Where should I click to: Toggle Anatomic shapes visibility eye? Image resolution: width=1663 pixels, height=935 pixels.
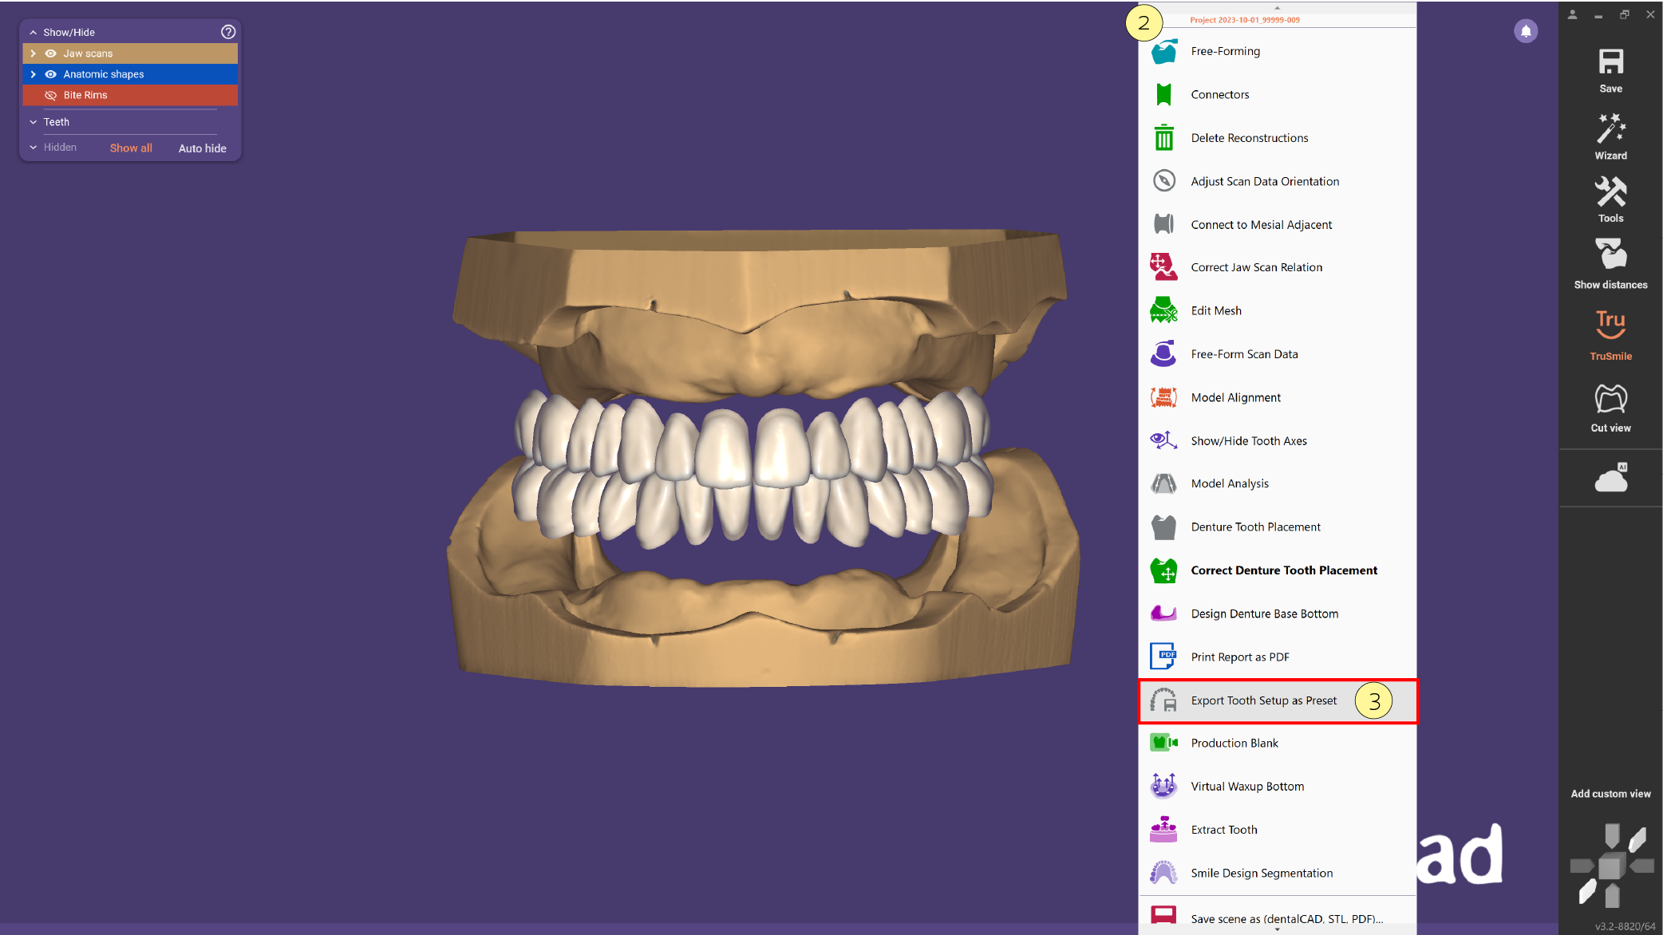point(51,74)
